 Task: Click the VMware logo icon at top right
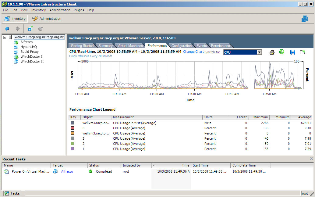click(305, 19)
